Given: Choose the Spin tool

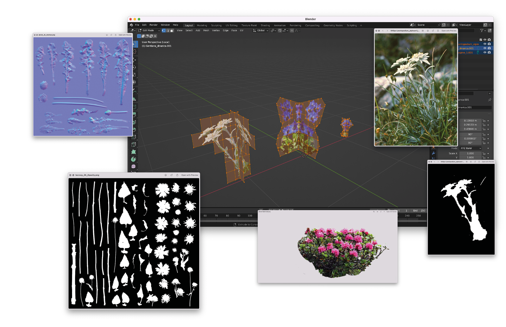Looking at the screenshot, I should [134, 159].
